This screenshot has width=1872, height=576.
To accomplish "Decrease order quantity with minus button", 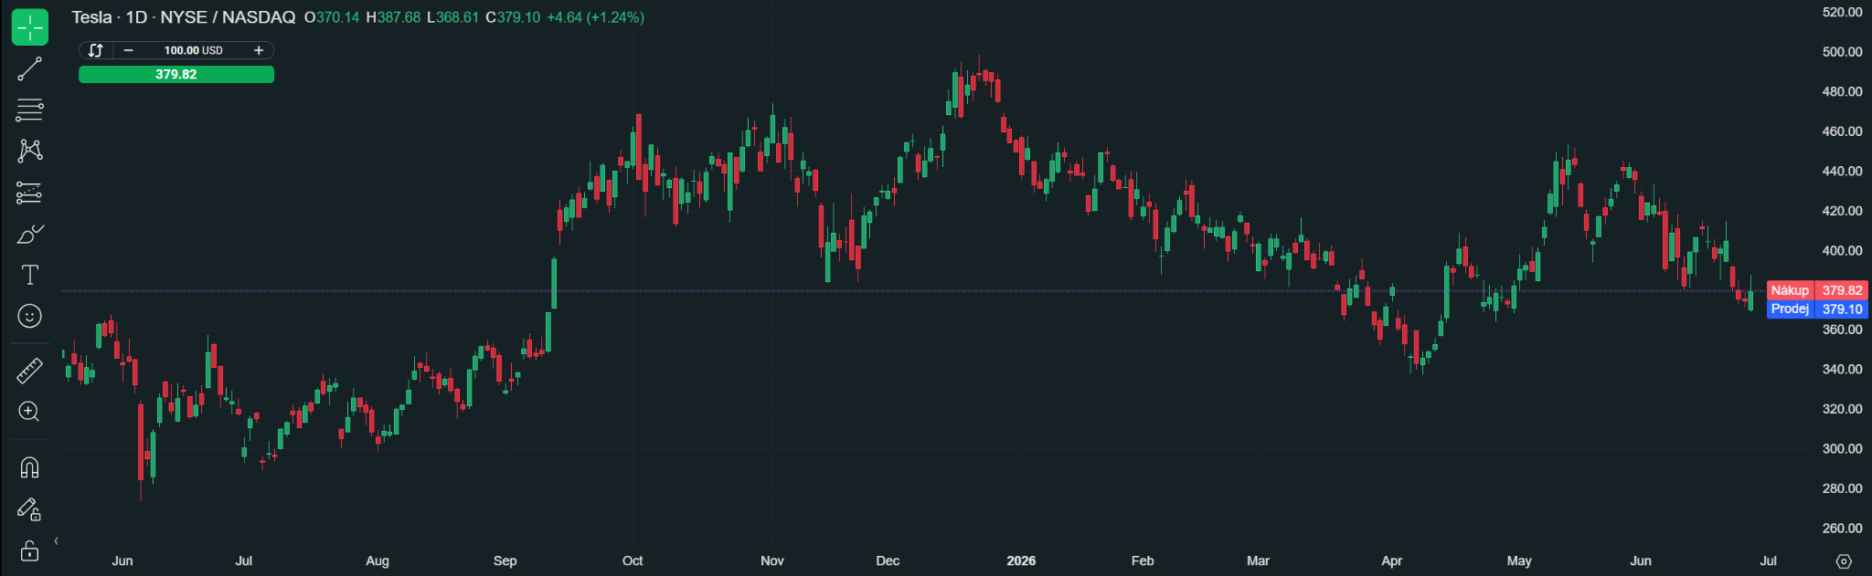I will [129, 50].
